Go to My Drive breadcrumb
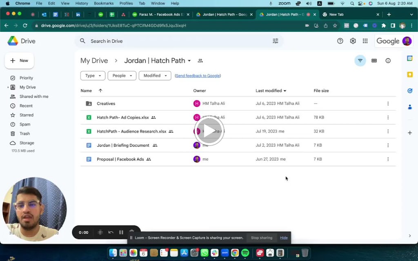 [94, 61]
